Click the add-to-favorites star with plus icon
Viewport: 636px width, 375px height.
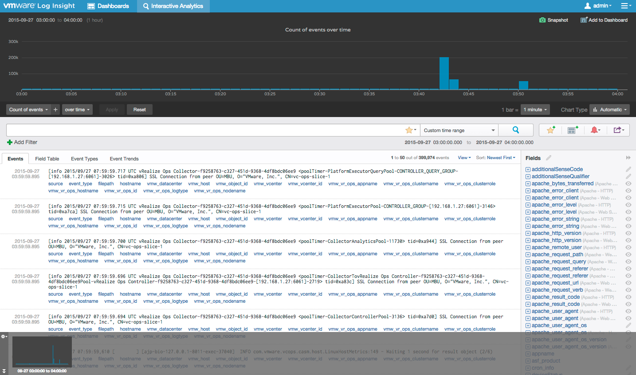coord(551,130)
